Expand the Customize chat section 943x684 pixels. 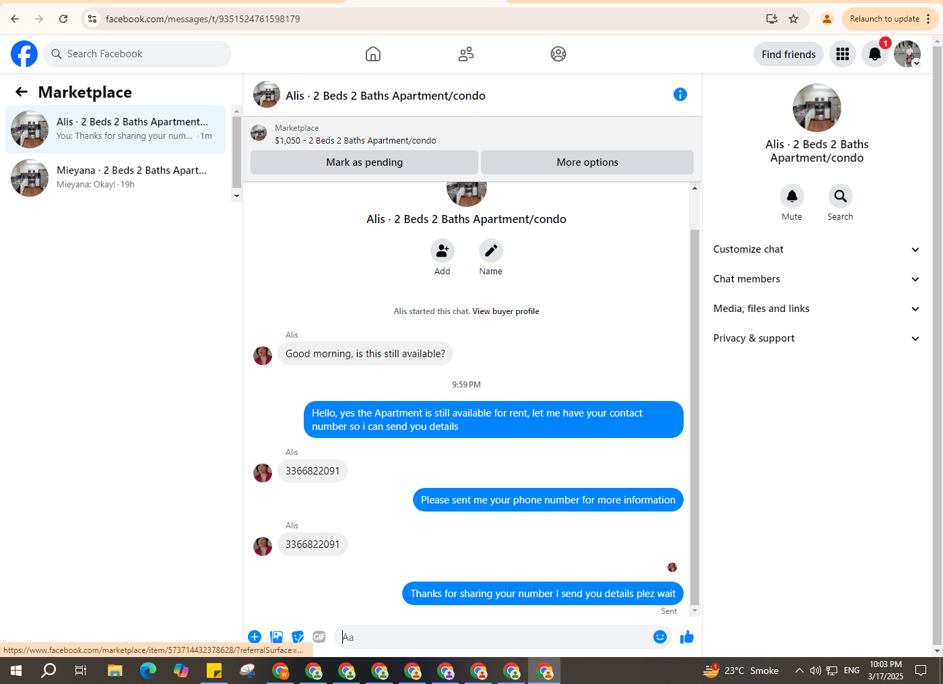(816, 249)
